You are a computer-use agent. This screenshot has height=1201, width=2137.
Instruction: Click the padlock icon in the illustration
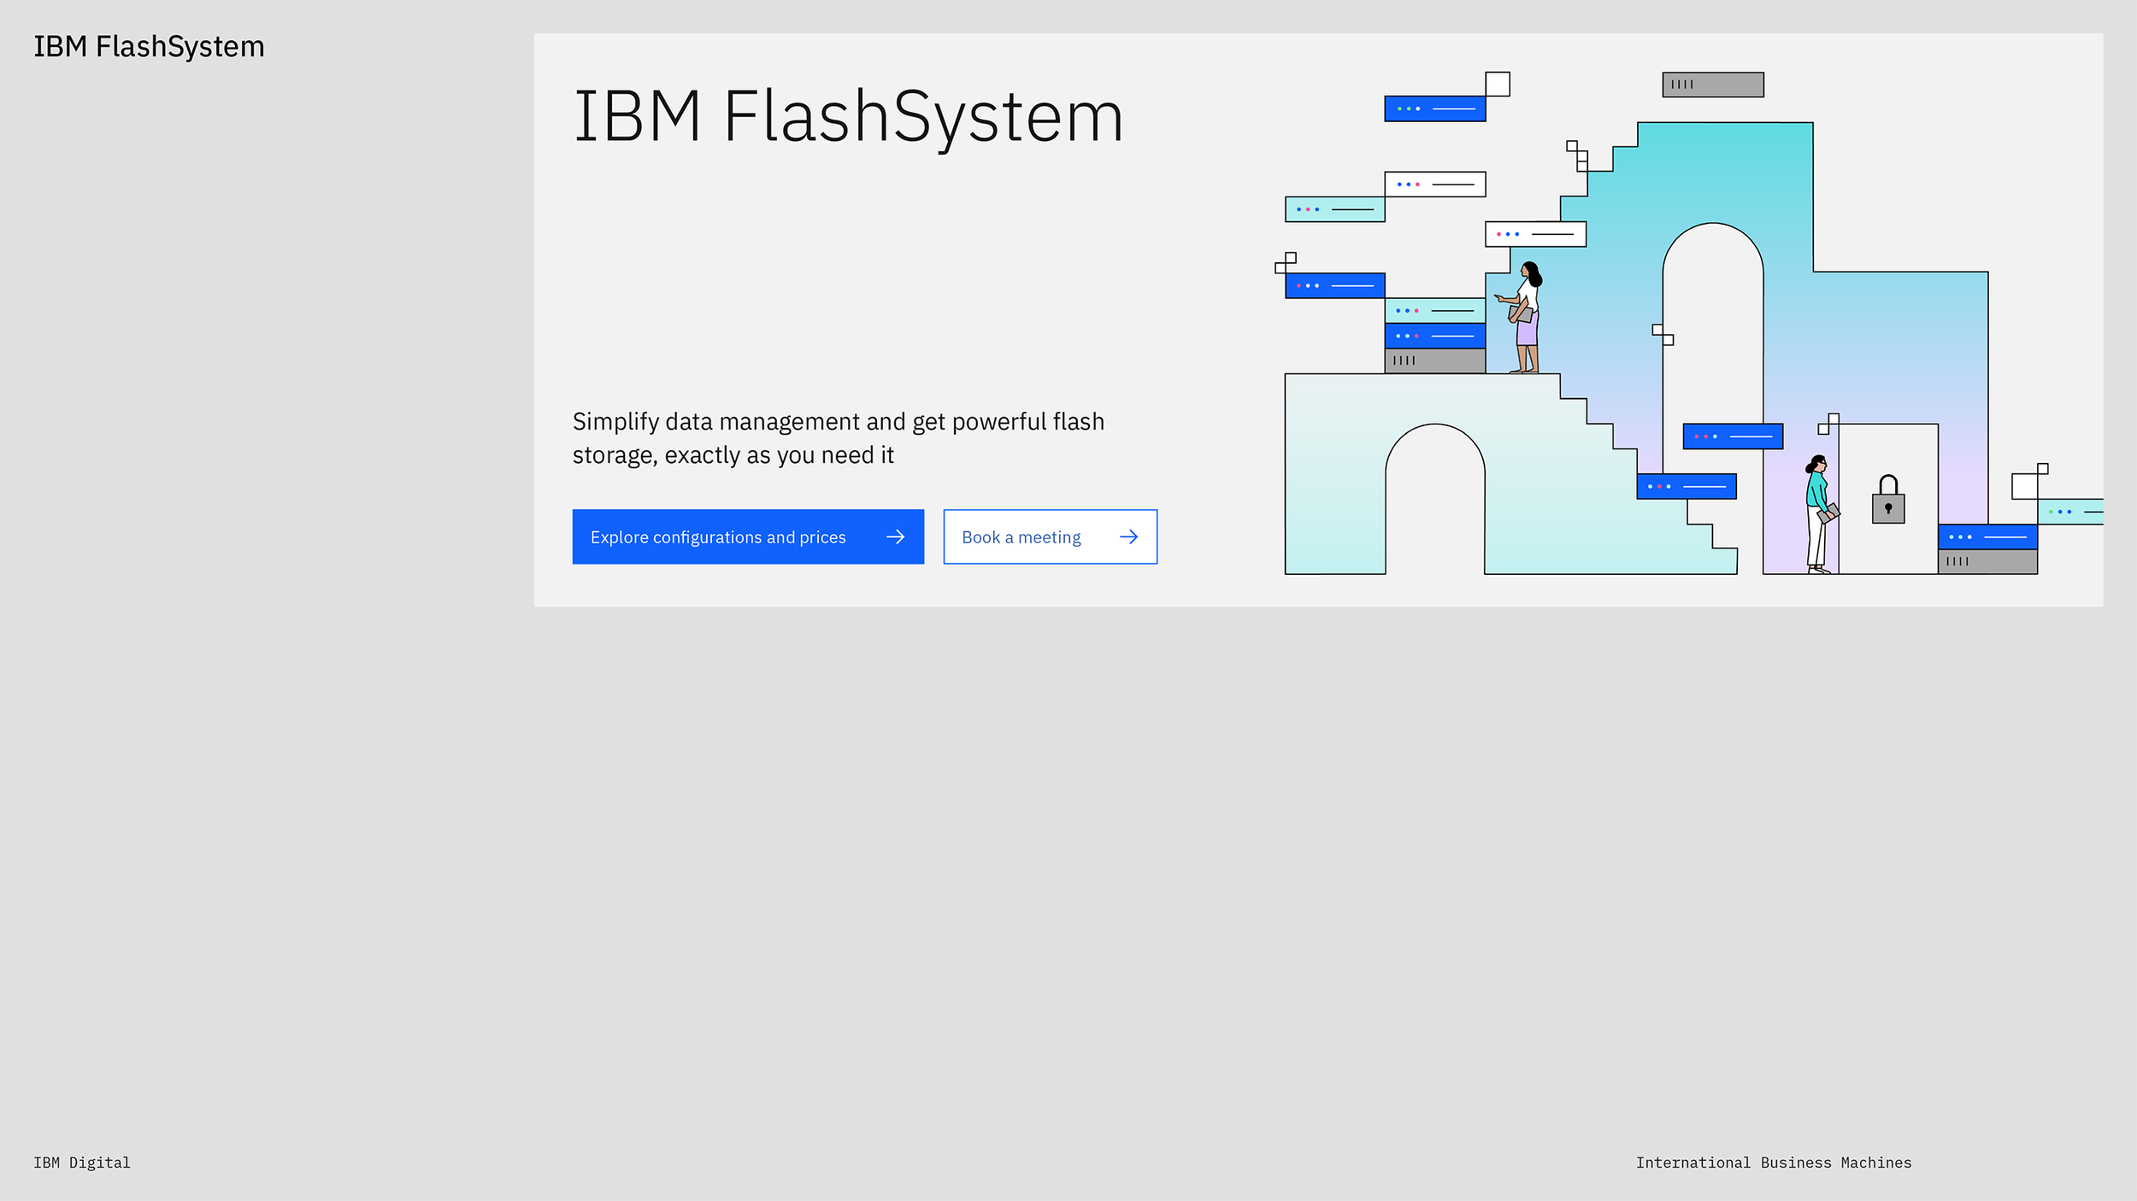click(1888, 499)
